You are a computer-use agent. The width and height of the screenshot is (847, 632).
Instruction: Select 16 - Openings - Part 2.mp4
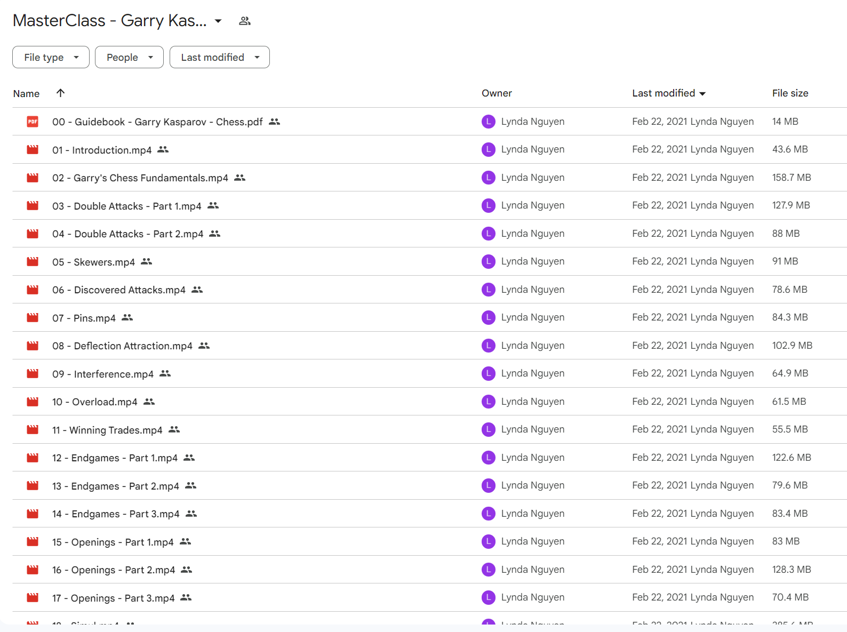point(114,570)
